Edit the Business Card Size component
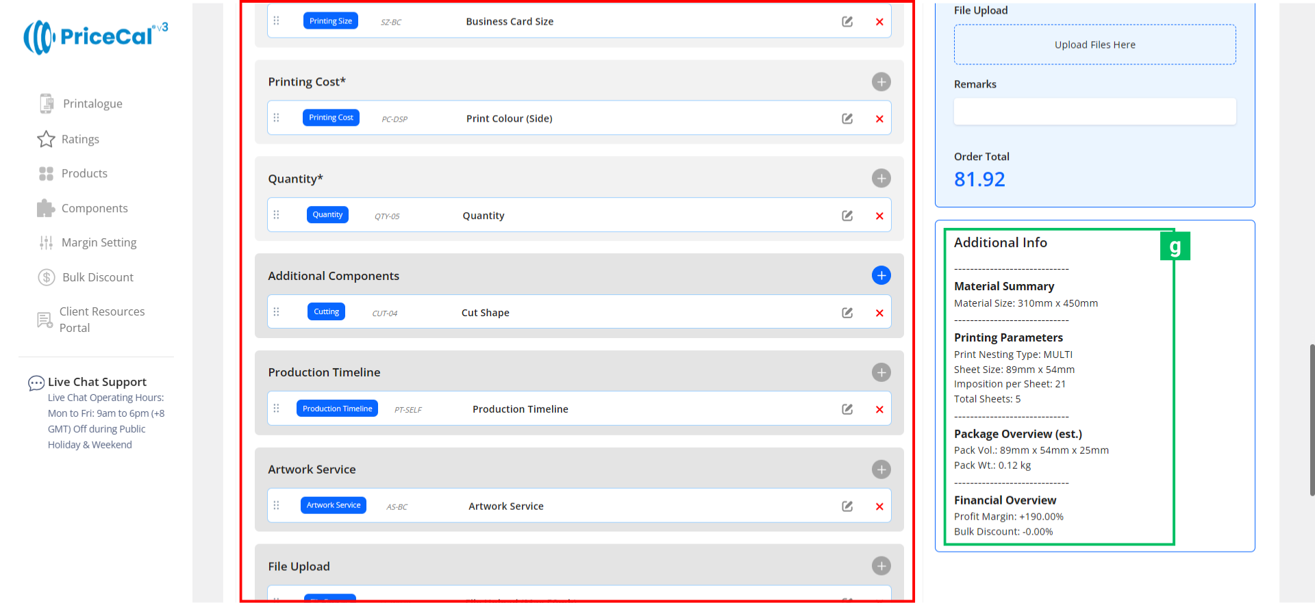1315x603 pixels. 847,22
